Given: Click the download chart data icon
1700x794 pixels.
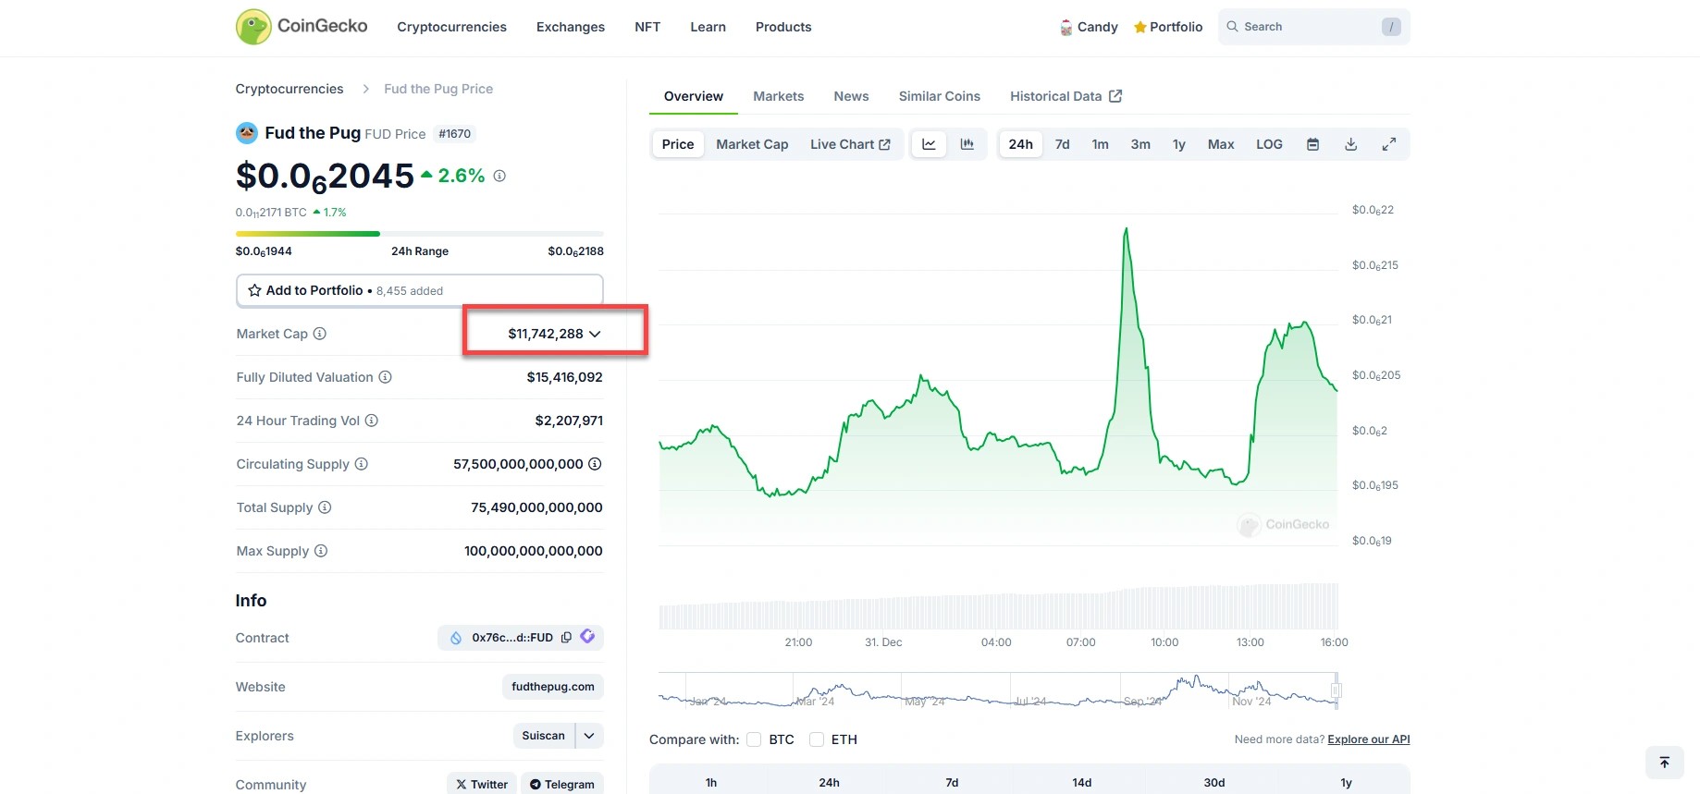Looking at the screenshot, I should [1350, 144].
